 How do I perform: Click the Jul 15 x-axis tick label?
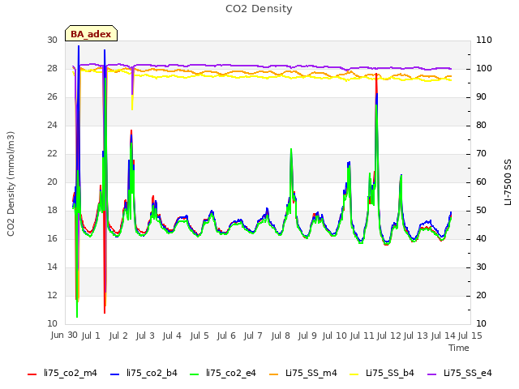pos(470,336)
